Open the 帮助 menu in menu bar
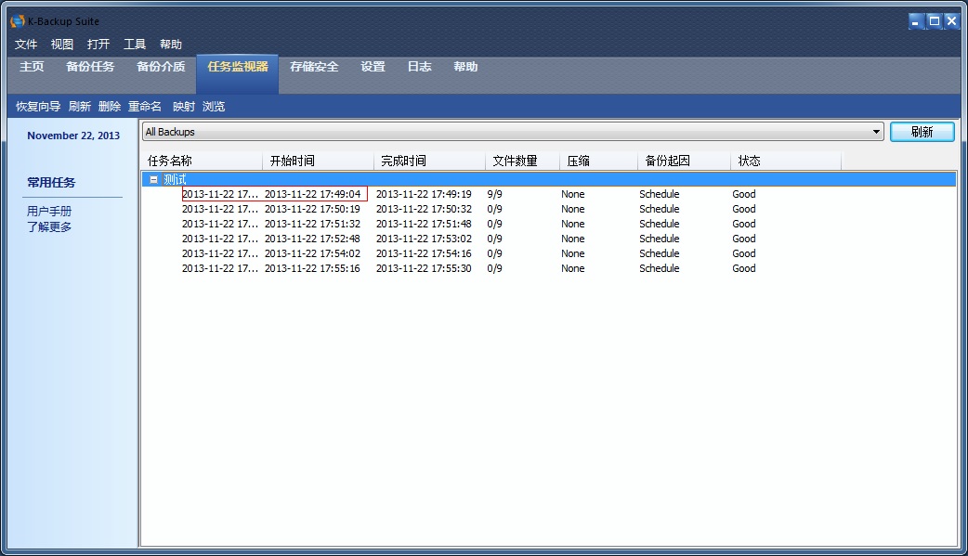This screenshot has height=556, width=968. pos(171,45)
